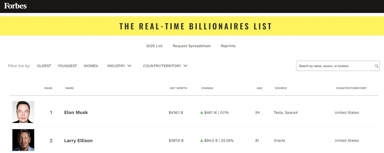Filter list by Youngest
384x153 pixels.
click(x=67, y=66)
